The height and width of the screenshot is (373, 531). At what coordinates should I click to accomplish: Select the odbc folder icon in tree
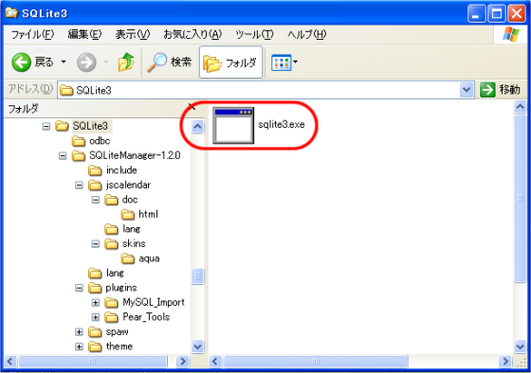[78, 141]
